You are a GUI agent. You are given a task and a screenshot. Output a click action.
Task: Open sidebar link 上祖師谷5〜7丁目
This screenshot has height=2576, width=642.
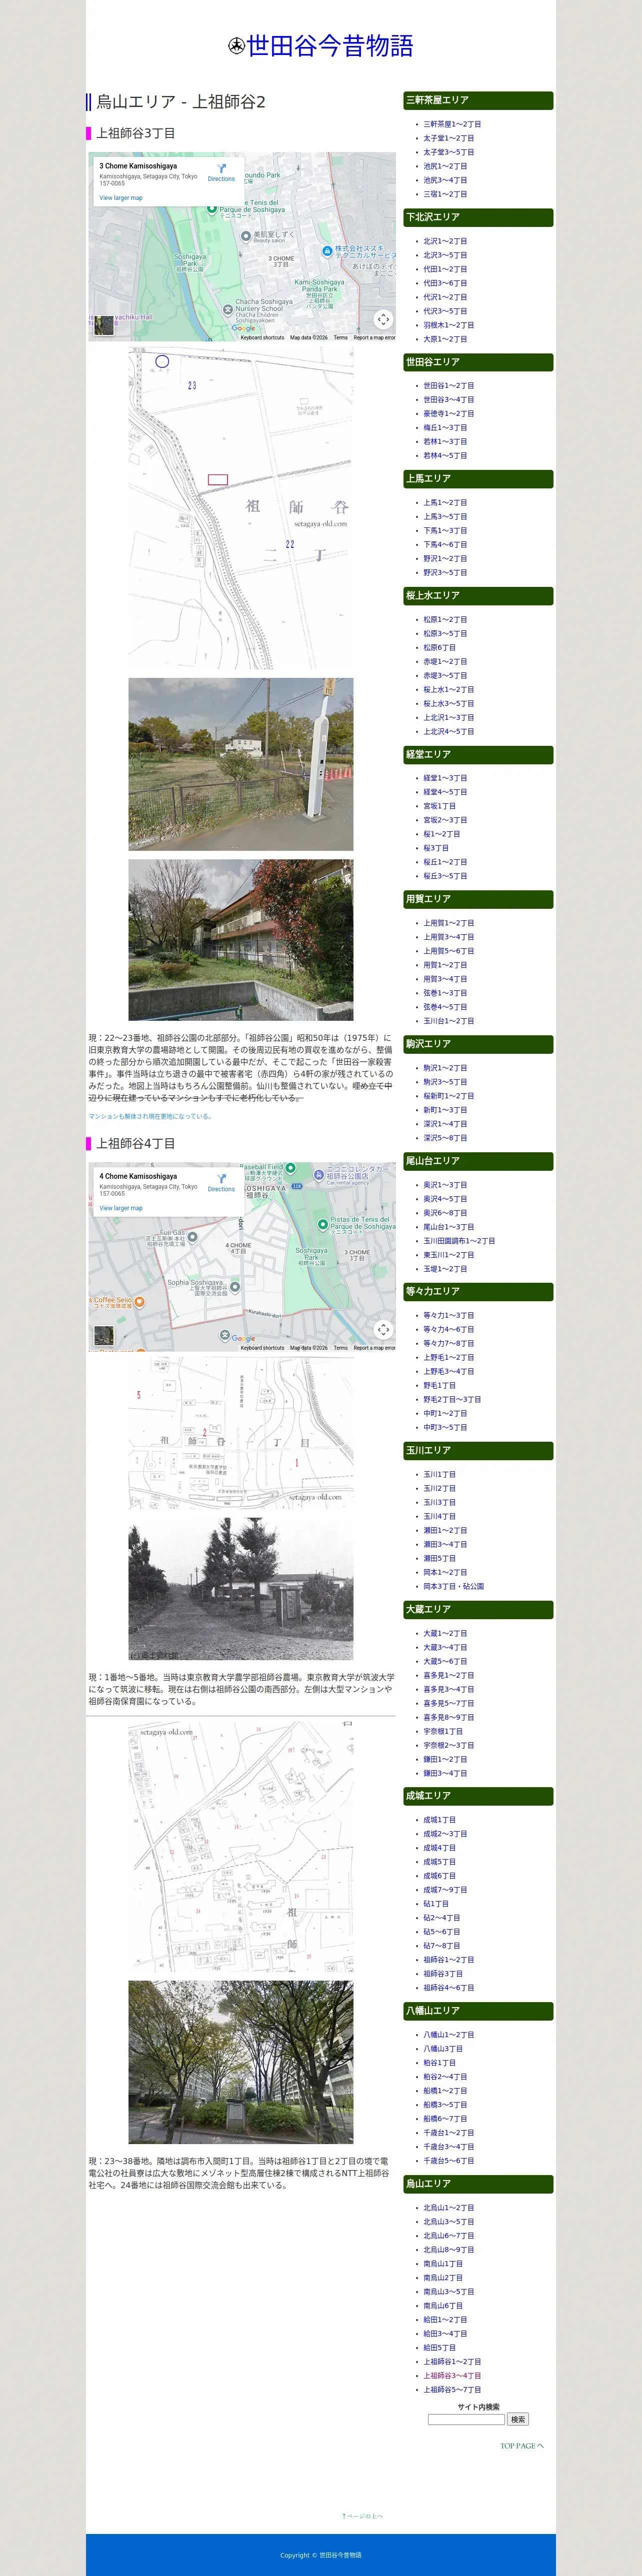coord(452,2390)
